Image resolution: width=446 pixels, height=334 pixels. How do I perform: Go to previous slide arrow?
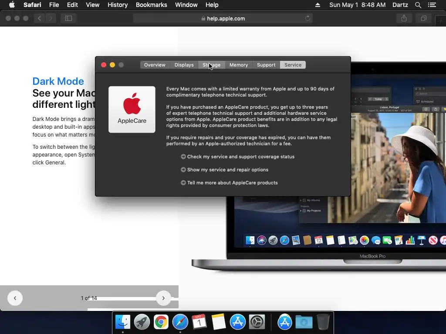[15, 298]
